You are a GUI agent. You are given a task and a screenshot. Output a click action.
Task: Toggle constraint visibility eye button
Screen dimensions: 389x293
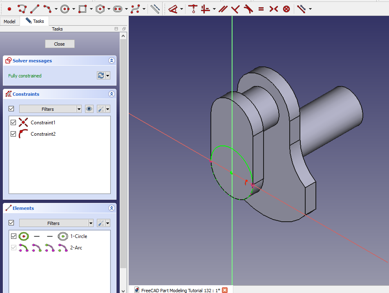pos(89,109)
